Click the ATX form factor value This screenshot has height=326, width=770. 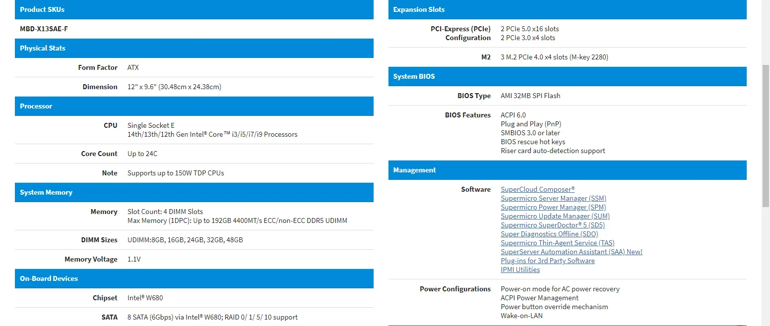pos(133,67)
